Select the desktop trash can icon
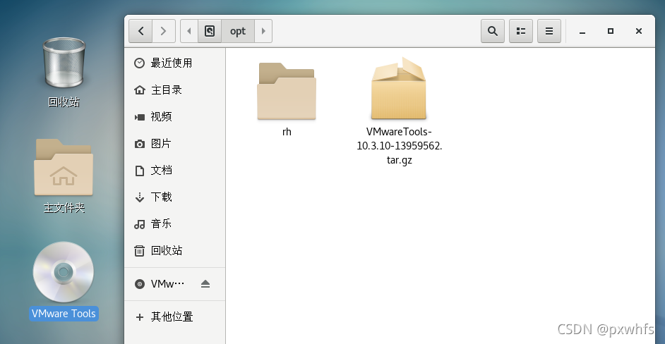 tap(64, 63)
